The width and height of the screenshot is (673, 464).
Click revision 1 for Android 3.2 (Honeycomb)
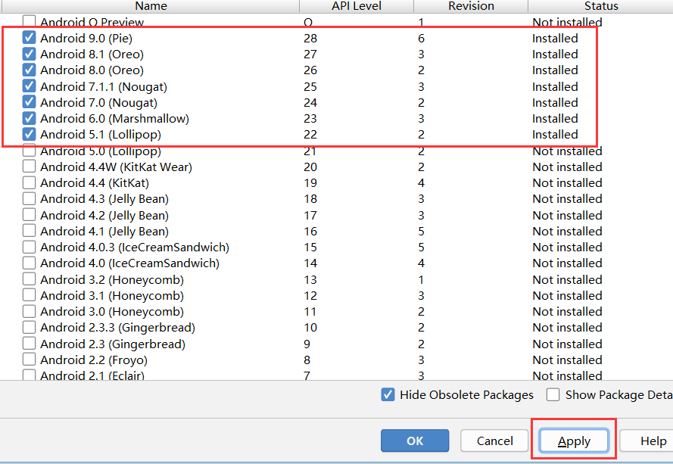pos(421,280)
